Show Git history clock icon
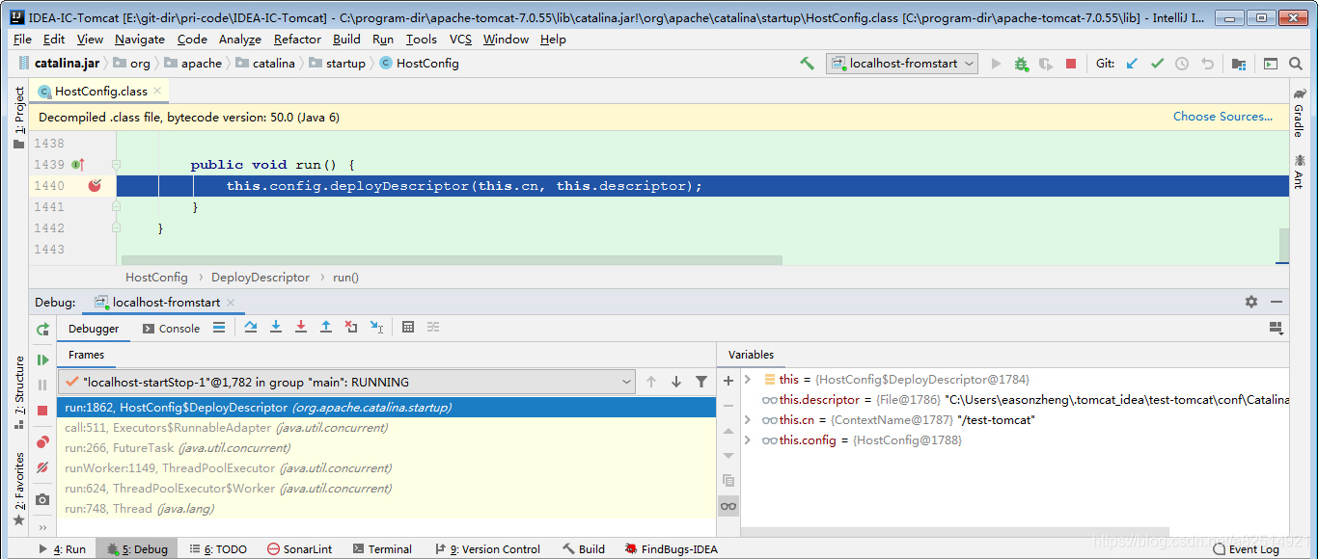1318x559 pixels. [x=1182, y=64]
